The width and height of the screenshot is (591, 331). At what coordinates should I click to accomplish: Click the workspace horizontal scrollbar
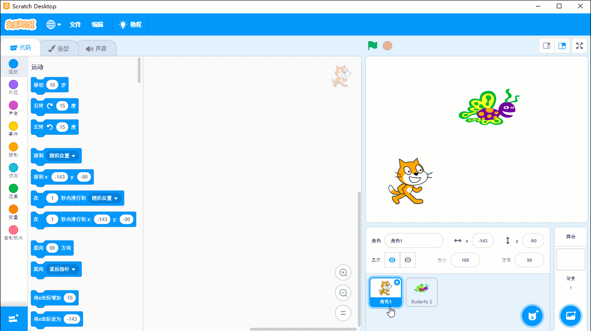click(x=303, y=329)
